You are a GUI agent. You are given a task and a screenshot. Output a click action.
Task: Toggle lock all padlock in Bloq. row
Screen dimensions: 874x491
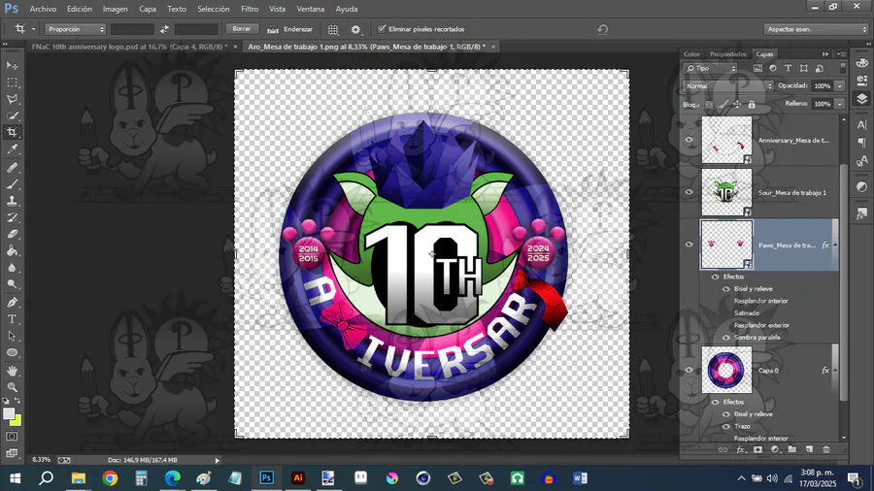tap(752, 104)
